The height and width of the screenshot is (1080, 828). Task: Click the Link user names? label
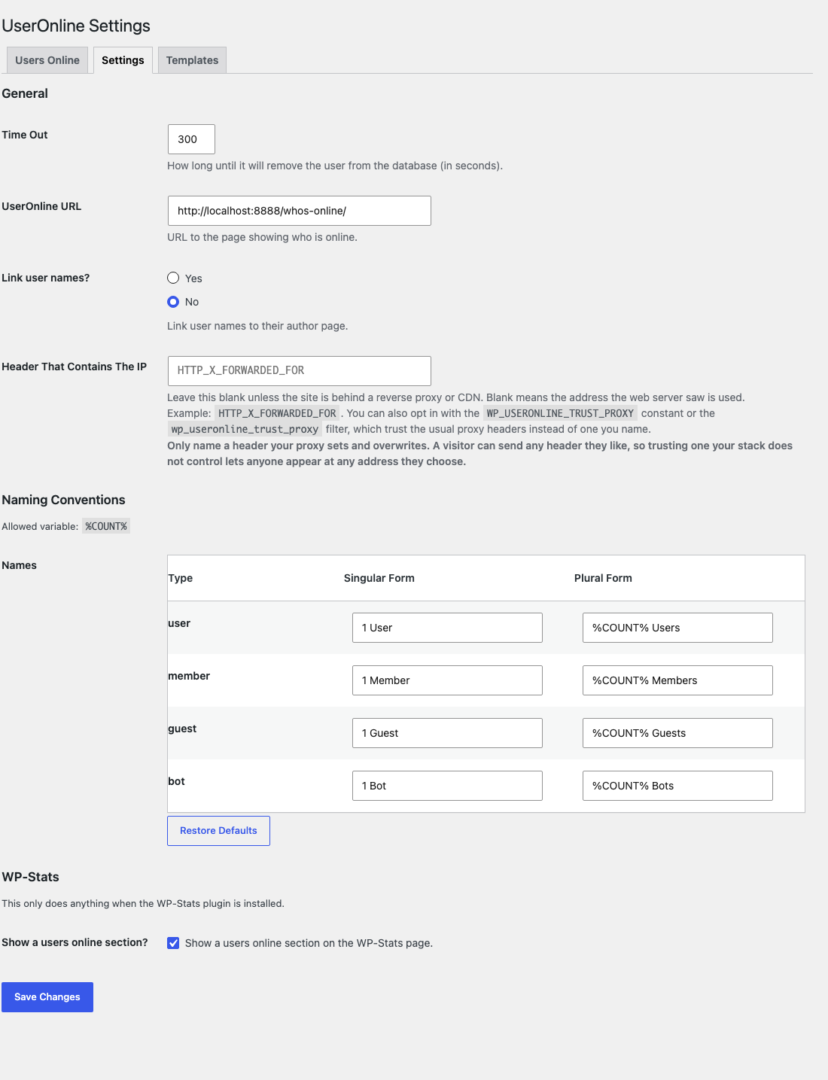45,278
